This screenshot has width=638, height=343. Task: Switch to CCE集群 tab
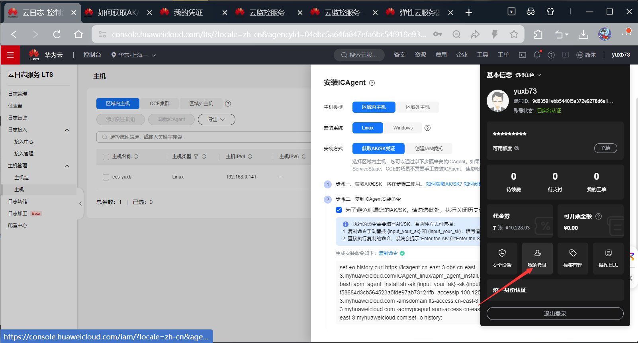(x=159, y=104)
